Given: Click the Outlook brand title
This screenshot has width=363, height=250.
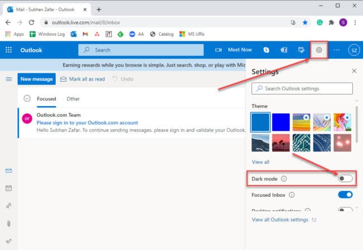Looking at the screenshot, I should tap(31, 50).
